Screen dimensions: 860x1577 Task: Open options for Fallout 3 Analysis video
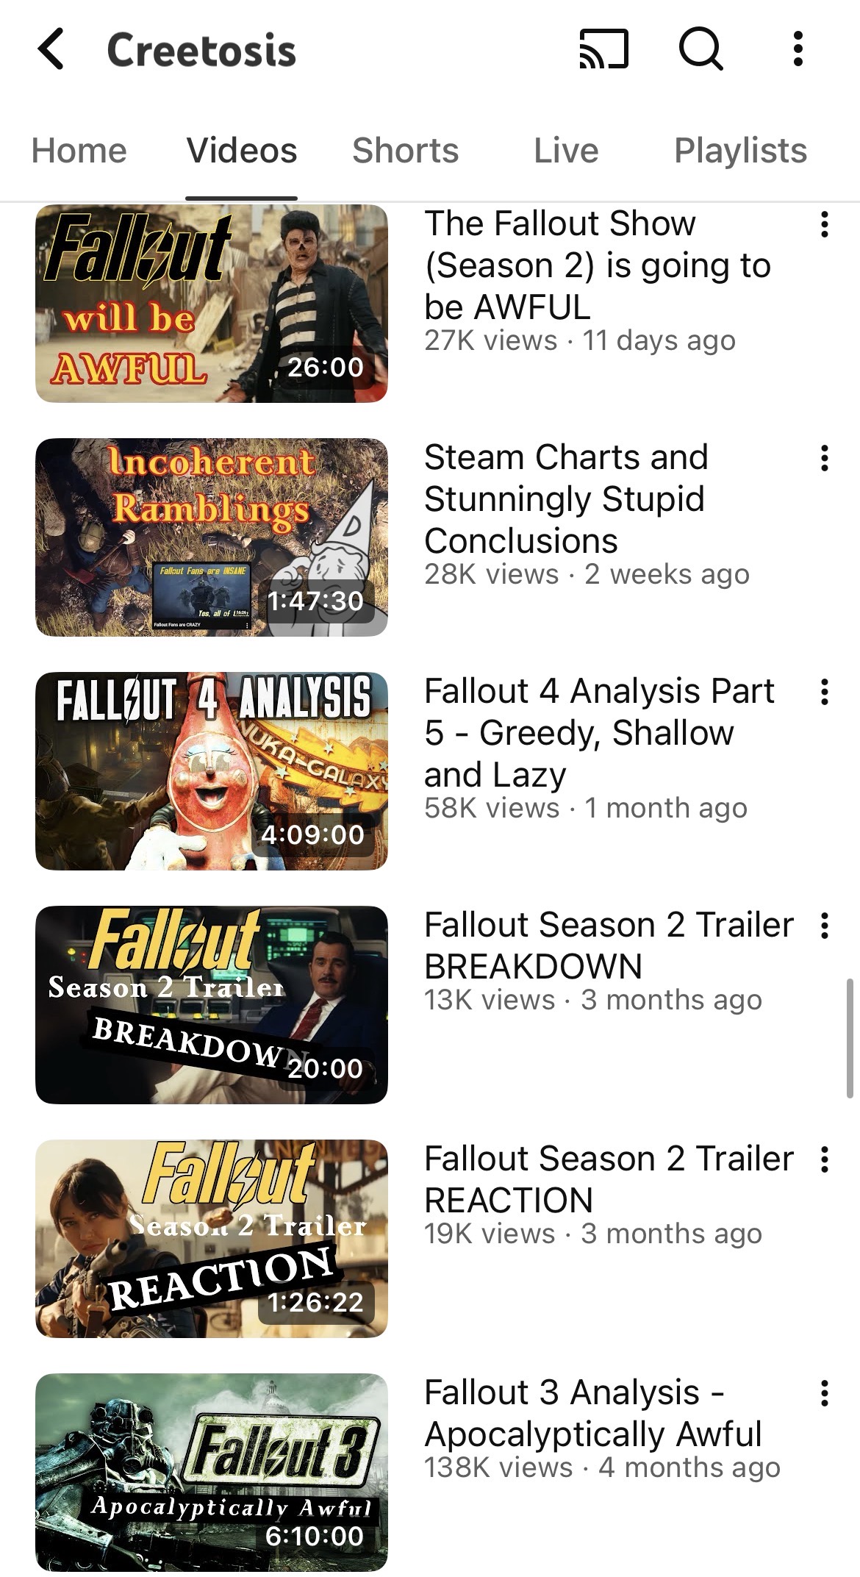point(825,1393)
